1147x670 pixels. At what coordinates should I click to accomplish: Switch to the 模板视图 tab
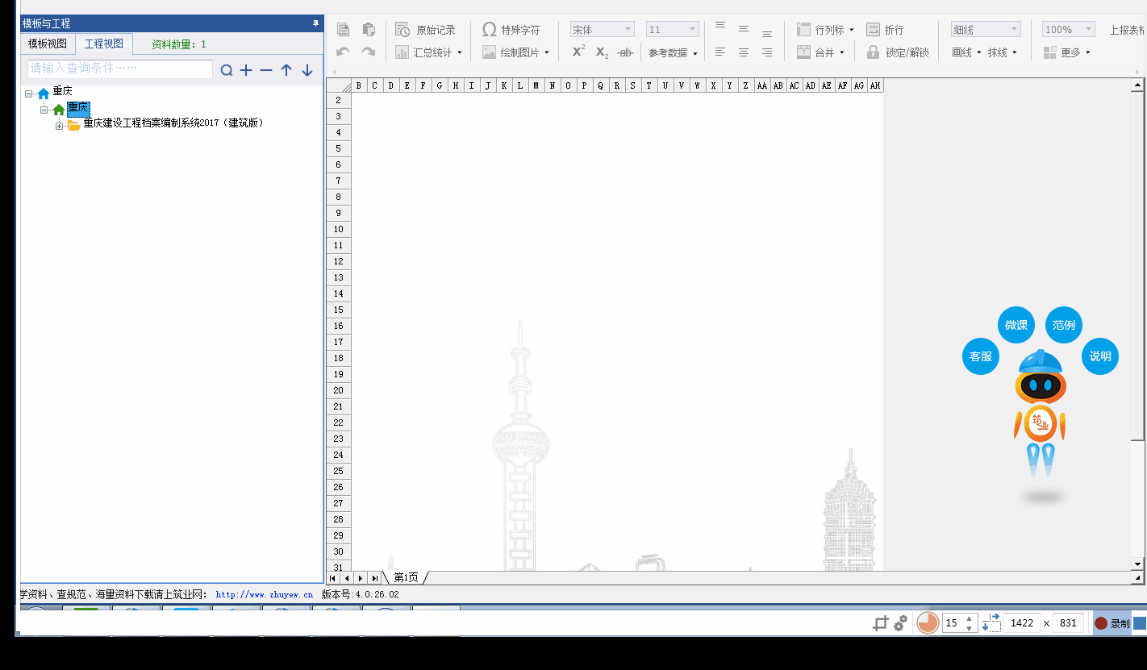click(48, 44)
